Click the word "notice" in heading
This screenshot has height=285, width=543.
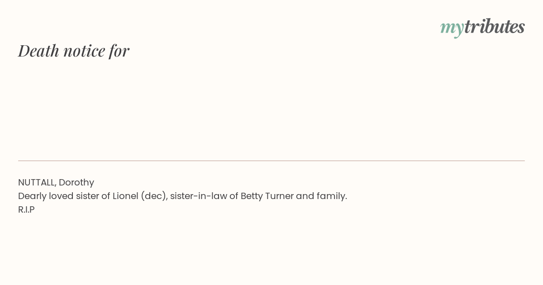[x=84, y=51]
